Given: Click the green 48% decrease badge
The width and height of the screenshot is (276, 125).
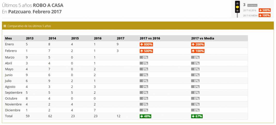Looking at the screenshot, I should click(x=145, y=116).
